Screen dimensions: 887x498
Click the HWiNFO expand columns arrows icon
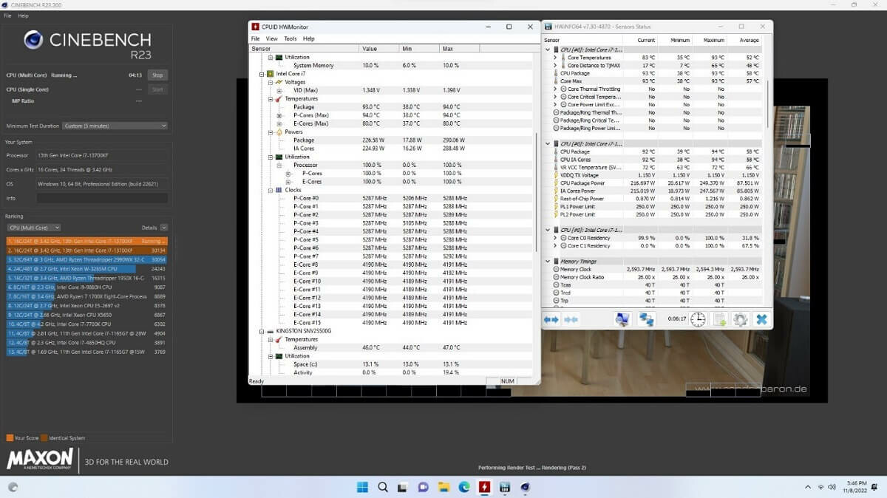[x=551, y=319]
